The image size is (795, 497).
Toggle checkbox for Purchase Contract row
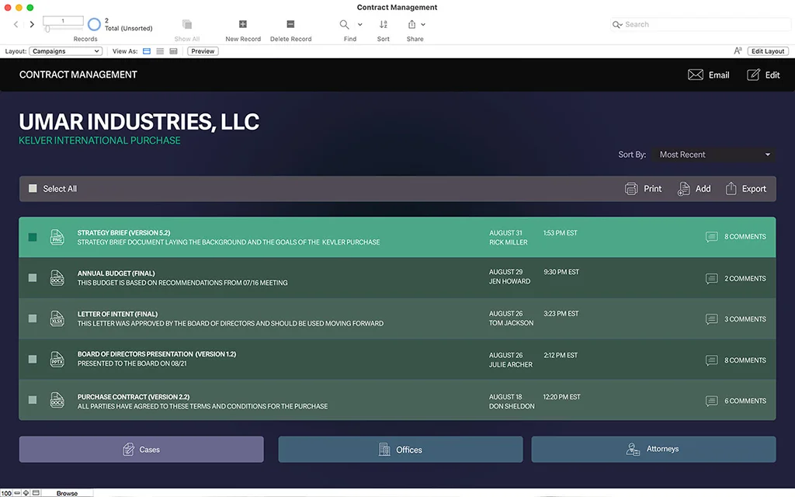(33, 400)
